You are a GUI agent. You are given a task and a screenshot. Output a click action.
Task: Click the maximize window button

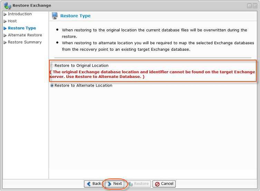[249, 6]
